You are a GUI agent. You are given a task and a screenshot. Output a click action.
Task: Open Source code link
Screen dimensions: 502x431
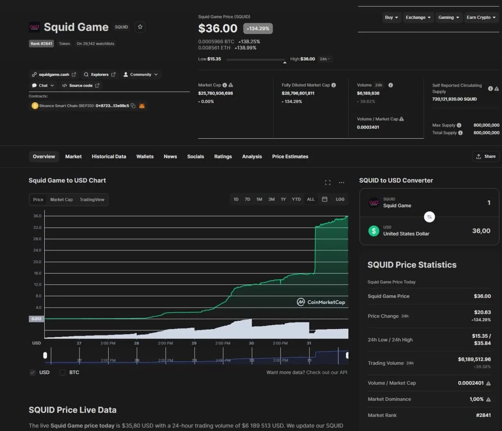point(80,85)
